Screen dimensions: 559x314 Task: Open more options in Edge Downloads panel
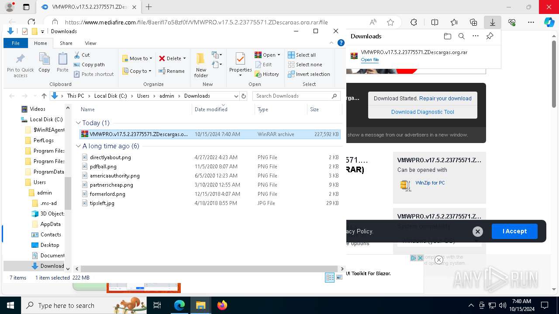pos(476,36)
